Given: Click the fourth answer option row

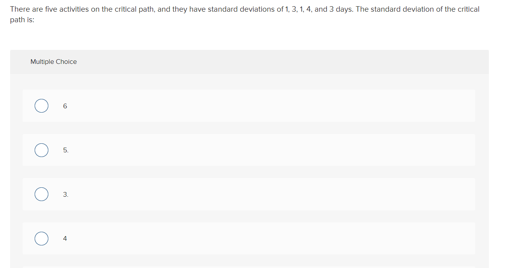Looking at the screenshot, I should pos(249,238).
